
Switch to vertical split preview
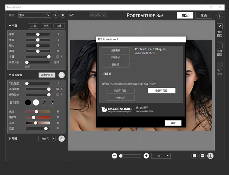coord(210,156)
